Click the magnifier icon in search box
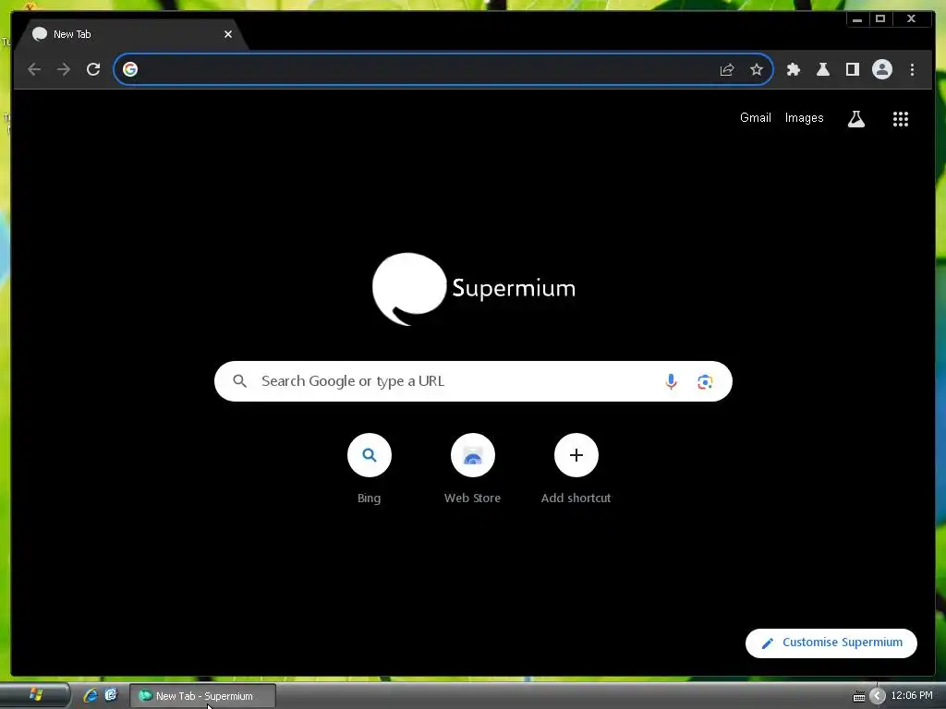 (239, 381)
